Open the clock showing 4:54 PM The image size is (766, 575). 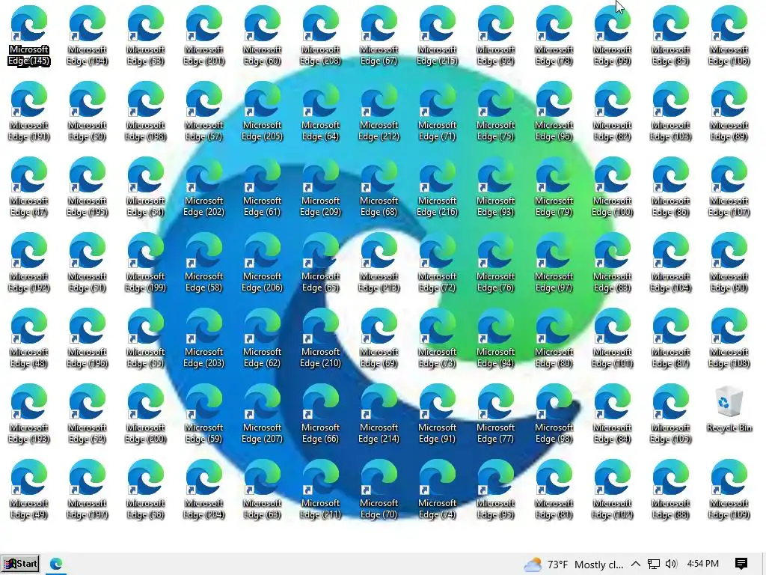tap(702, 564)
